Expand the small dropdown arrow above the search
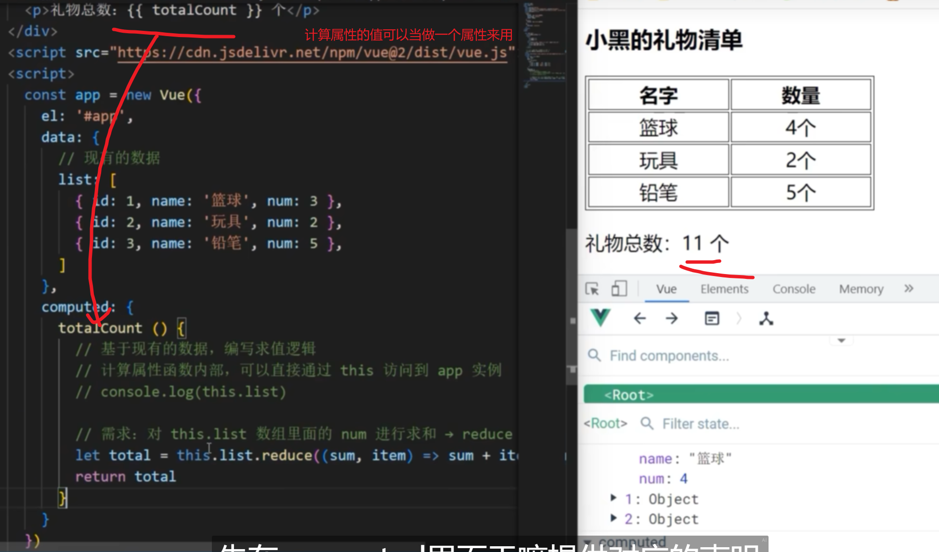Viewport: 939px width, 552px height. (x=841, y=341)
